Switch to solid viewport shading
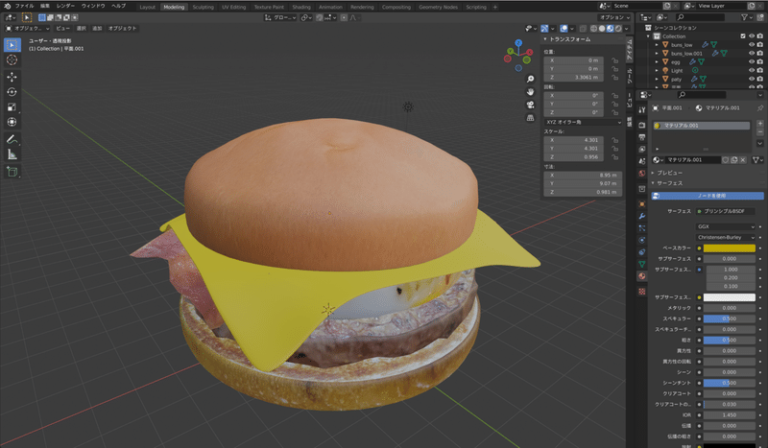This screenshot has height=448, width=768. point(602,29)
